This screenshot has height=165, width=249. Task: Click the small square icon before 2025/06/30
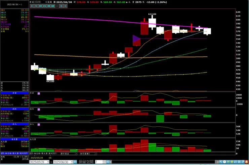[55, 2]
